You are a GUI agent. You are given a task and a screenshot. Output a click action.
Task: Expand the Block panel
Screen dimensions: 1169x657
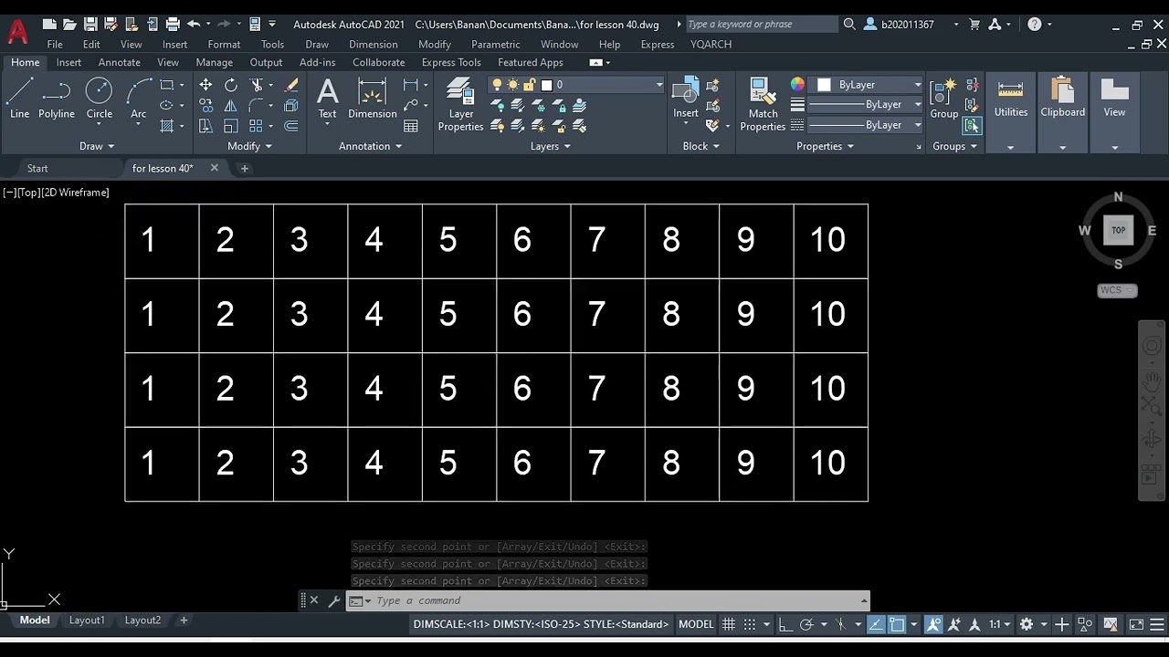(700, 146)
